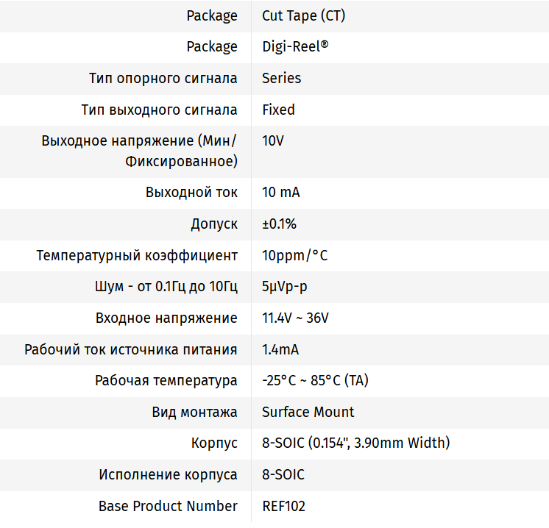Select the "Fixed" output type value
The image size is (549, 528).
(x=278, y=110)
